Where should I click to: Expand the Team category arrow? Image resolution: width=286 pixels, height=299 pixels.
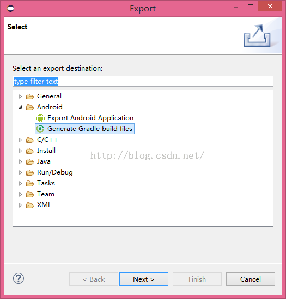[x=20, y=194]
